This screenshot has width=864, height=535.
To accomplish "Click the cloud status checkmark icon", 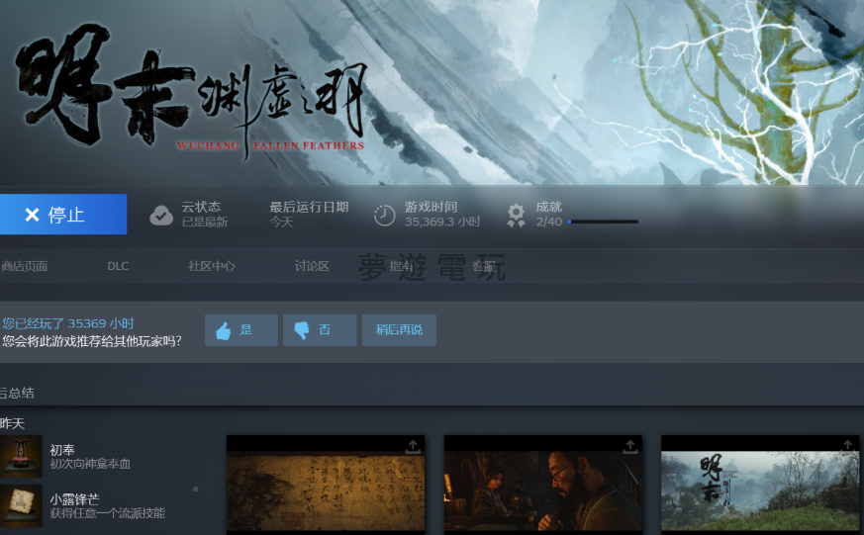I will [161, 216].
